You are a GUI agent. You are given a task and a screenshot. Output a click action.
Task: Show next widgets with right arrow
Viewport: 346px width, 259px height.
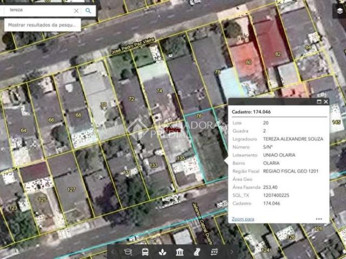click(x=232, y=252)
